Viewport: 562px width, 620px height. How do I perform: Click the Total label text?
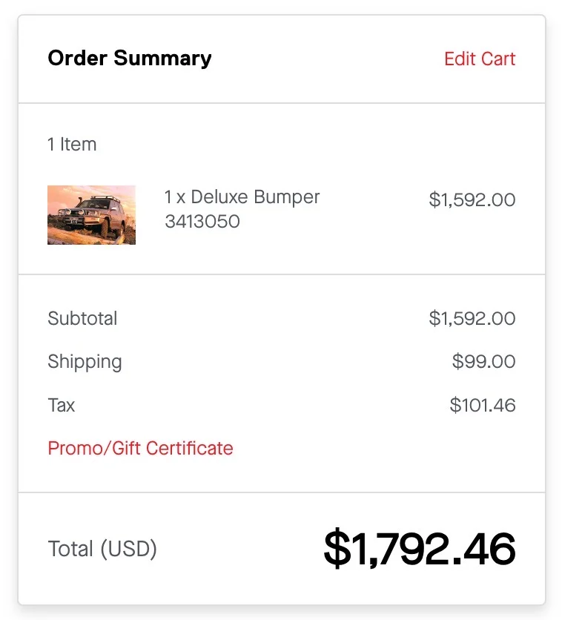pyautogui.click(x=70, y=550)
